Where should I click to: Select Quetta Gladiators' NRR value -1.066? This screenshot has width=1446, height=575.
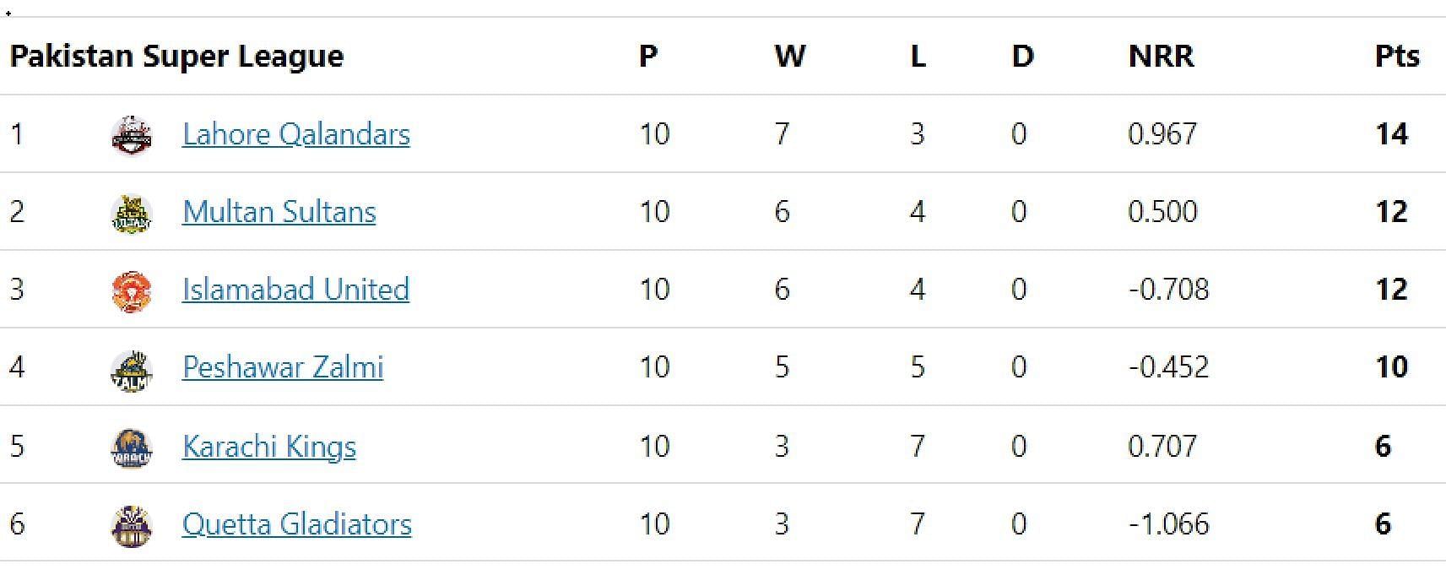tap(1168, 524)
